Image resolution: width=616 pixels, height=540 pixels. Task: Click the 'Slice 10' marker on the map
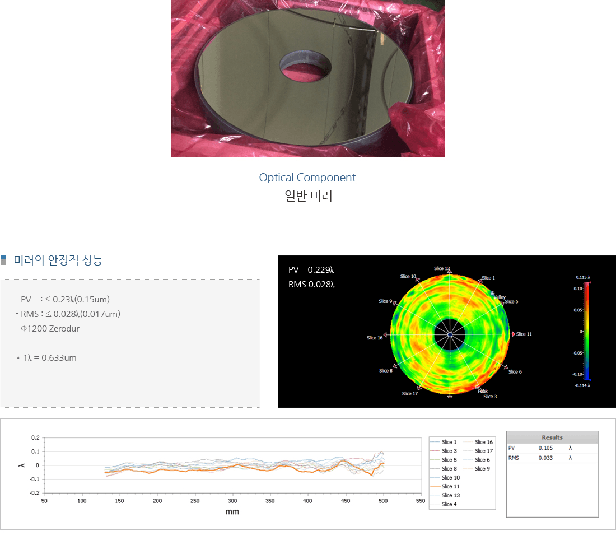(x=409, y=277)
